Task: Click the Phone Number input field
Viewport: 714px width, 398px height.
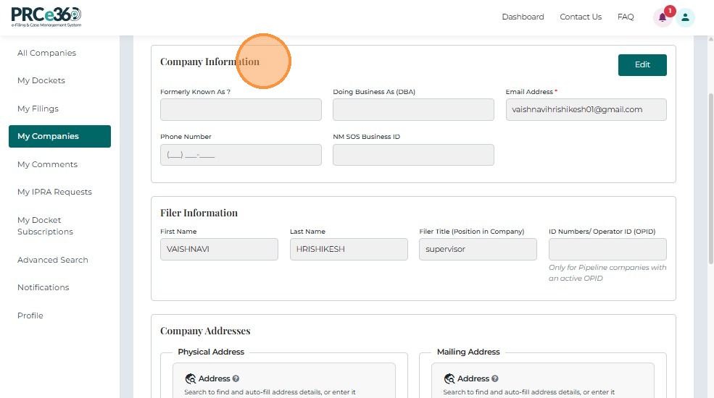Action: click(241, 155)
